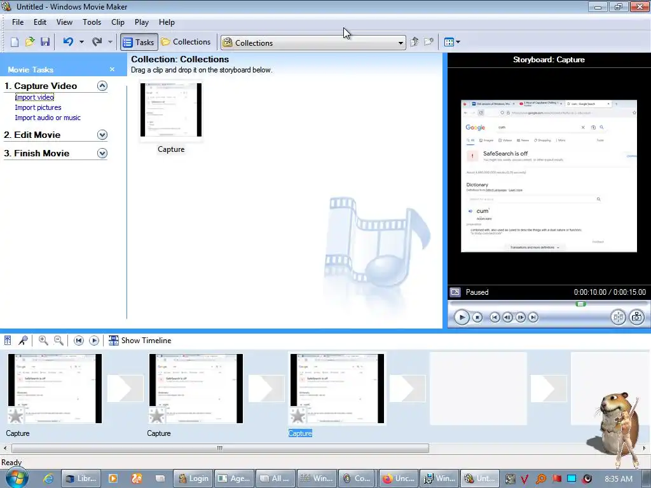
Task: Rewind the storyboard
Action: [78, 341]
